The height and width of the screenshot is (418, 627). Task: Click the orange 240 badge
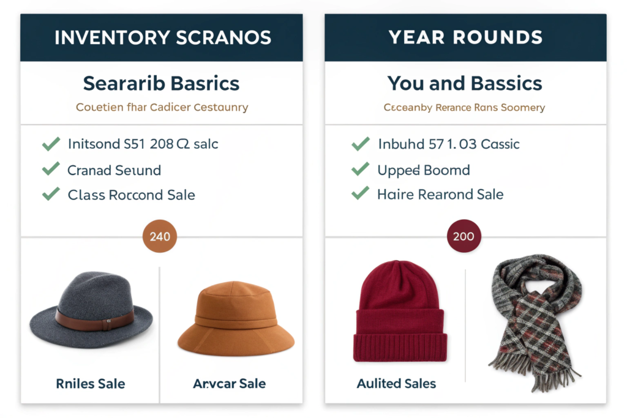tap(160, 236)
